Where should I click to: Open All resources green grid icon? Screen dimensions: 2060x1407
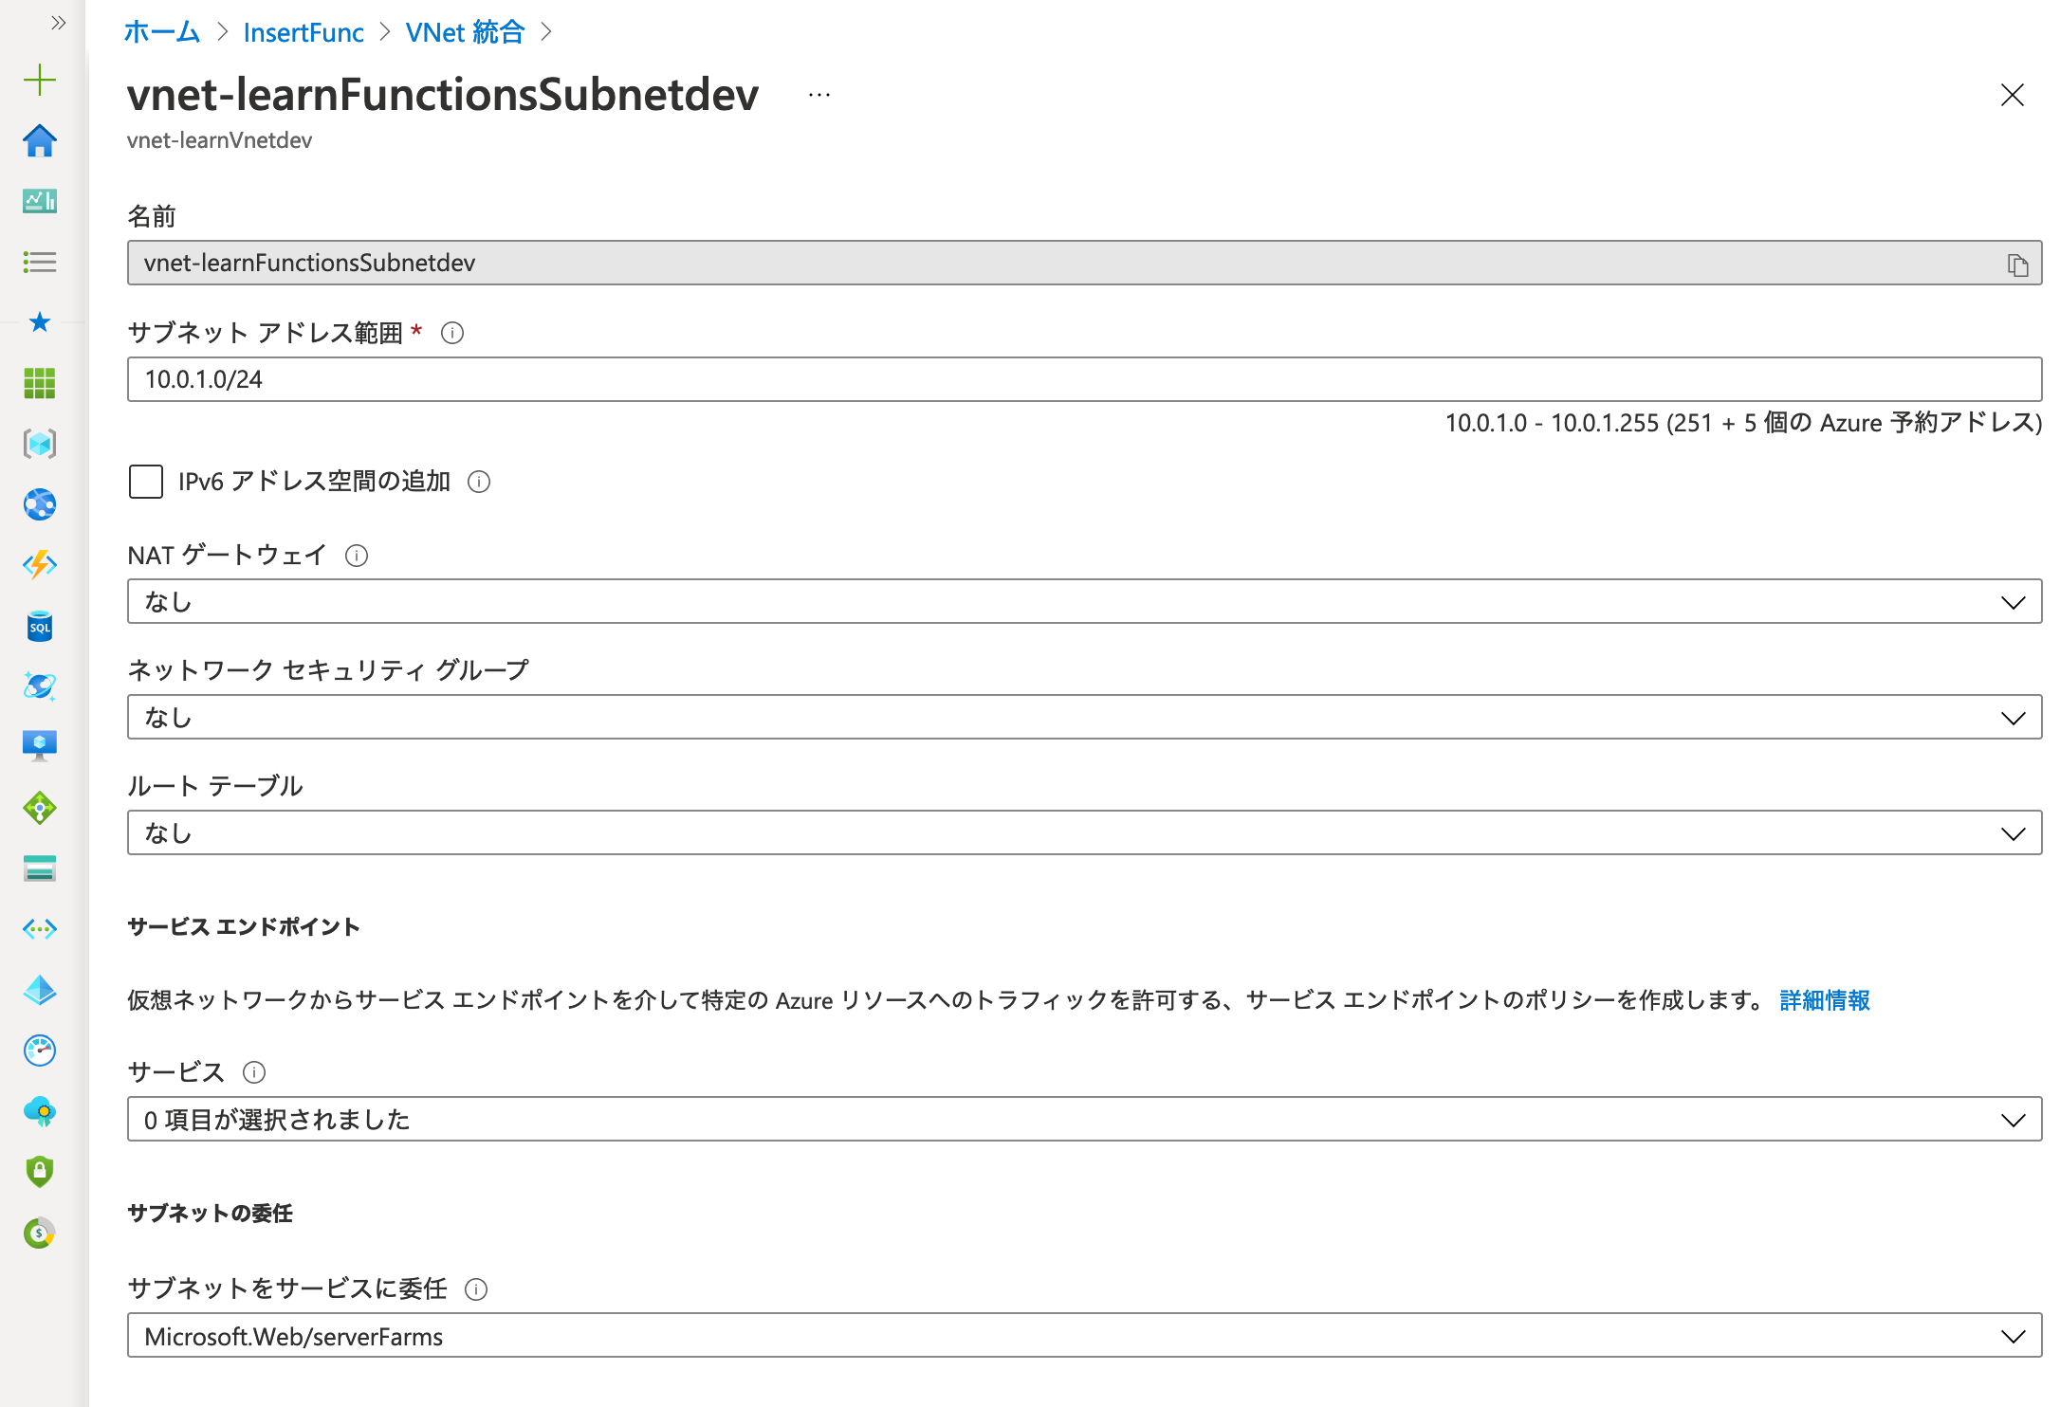(x=40, y=383)
